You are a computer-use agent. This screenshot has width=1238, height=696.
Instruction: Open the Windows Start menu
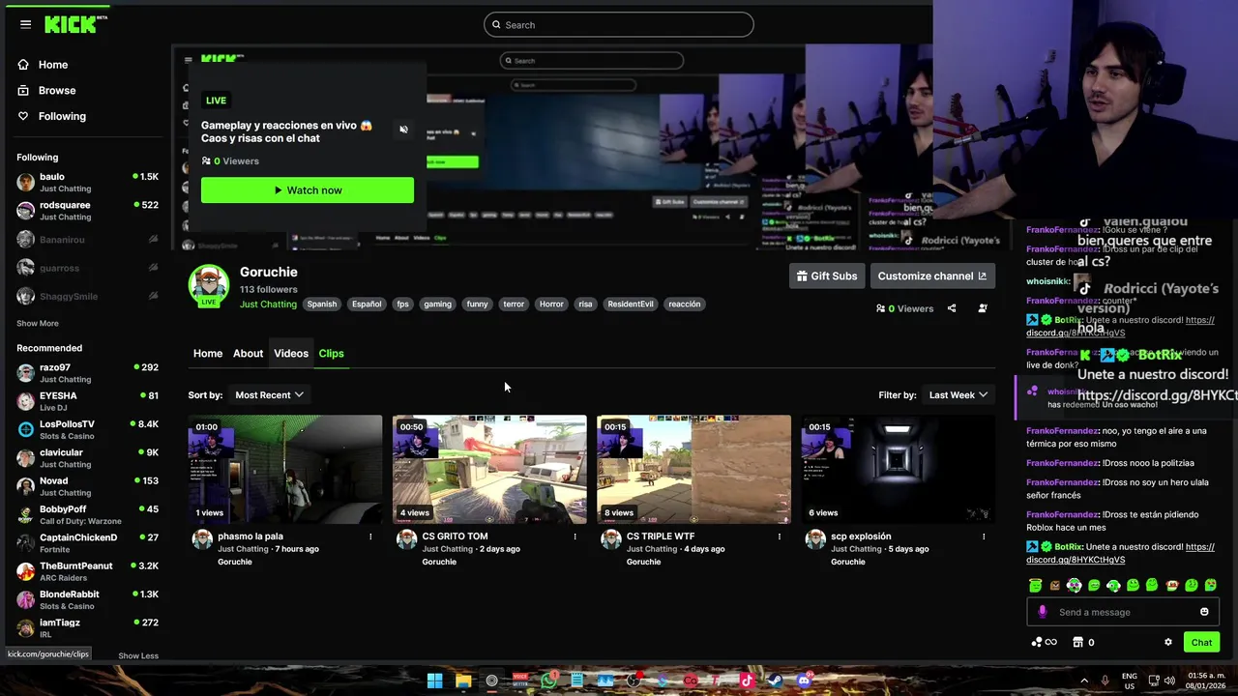(435, 681)
